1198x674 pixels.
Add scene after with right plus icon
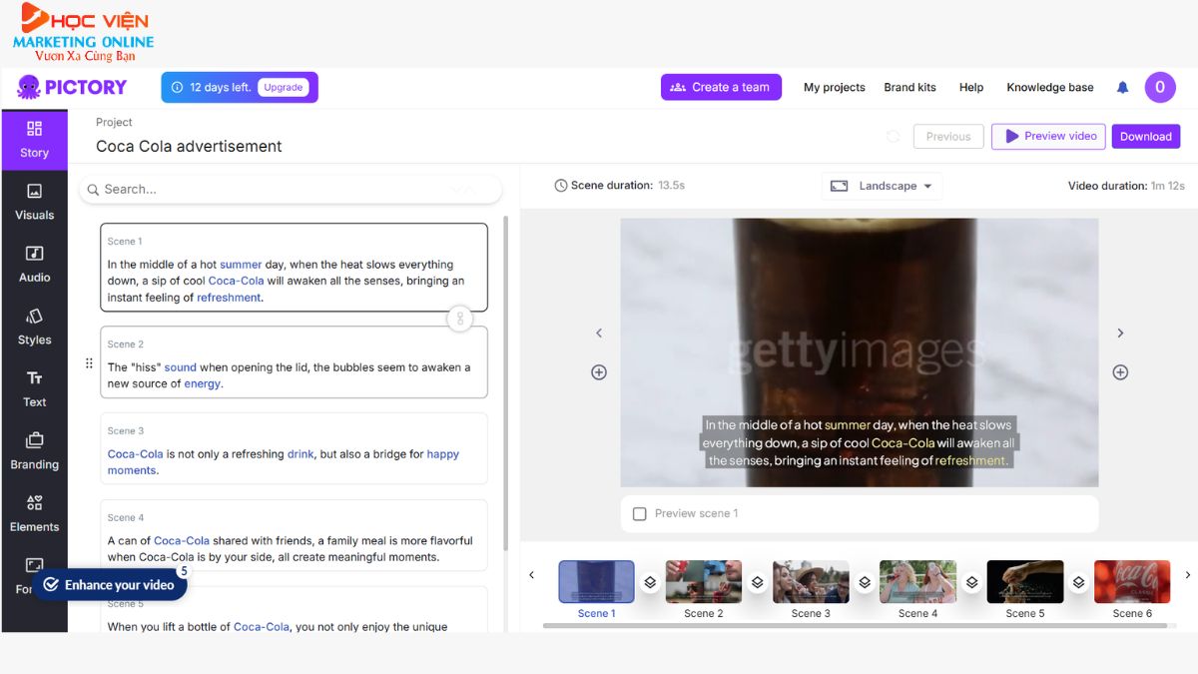point(1120,372)
